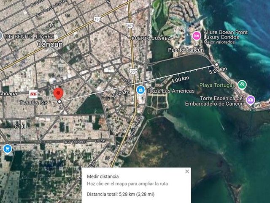Click the Tiendas Six label
The height and width of the screenshot is (203, 270).
33,103
